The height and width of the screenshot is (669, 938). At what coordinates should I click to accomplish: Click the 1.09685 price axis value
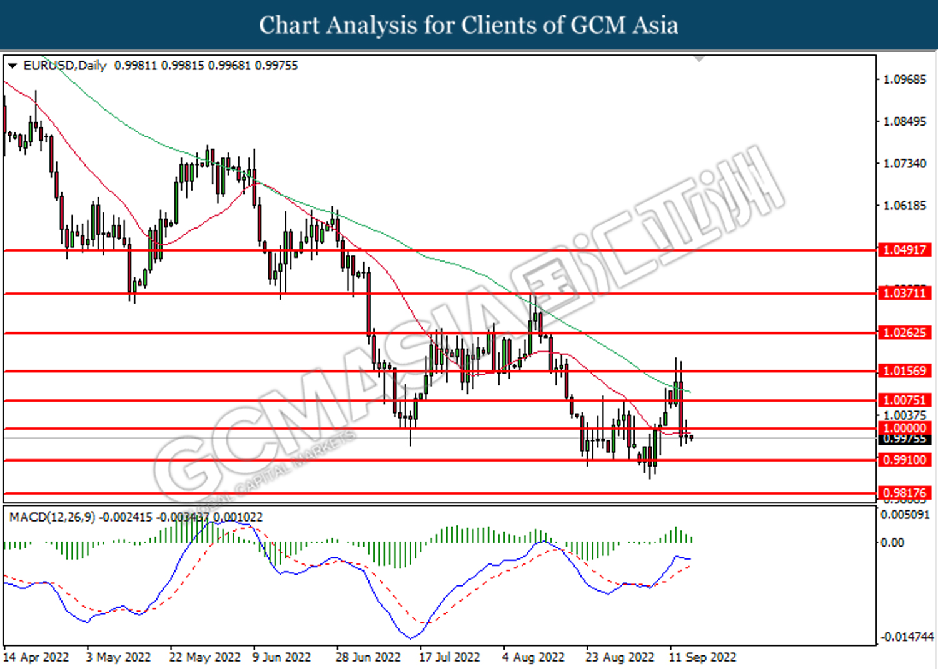pos(904,79)
